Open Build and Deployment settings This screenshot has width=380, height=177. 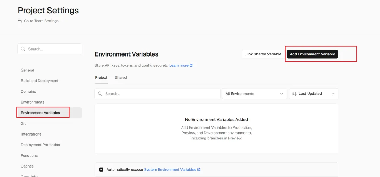click(x=39, y=81)
